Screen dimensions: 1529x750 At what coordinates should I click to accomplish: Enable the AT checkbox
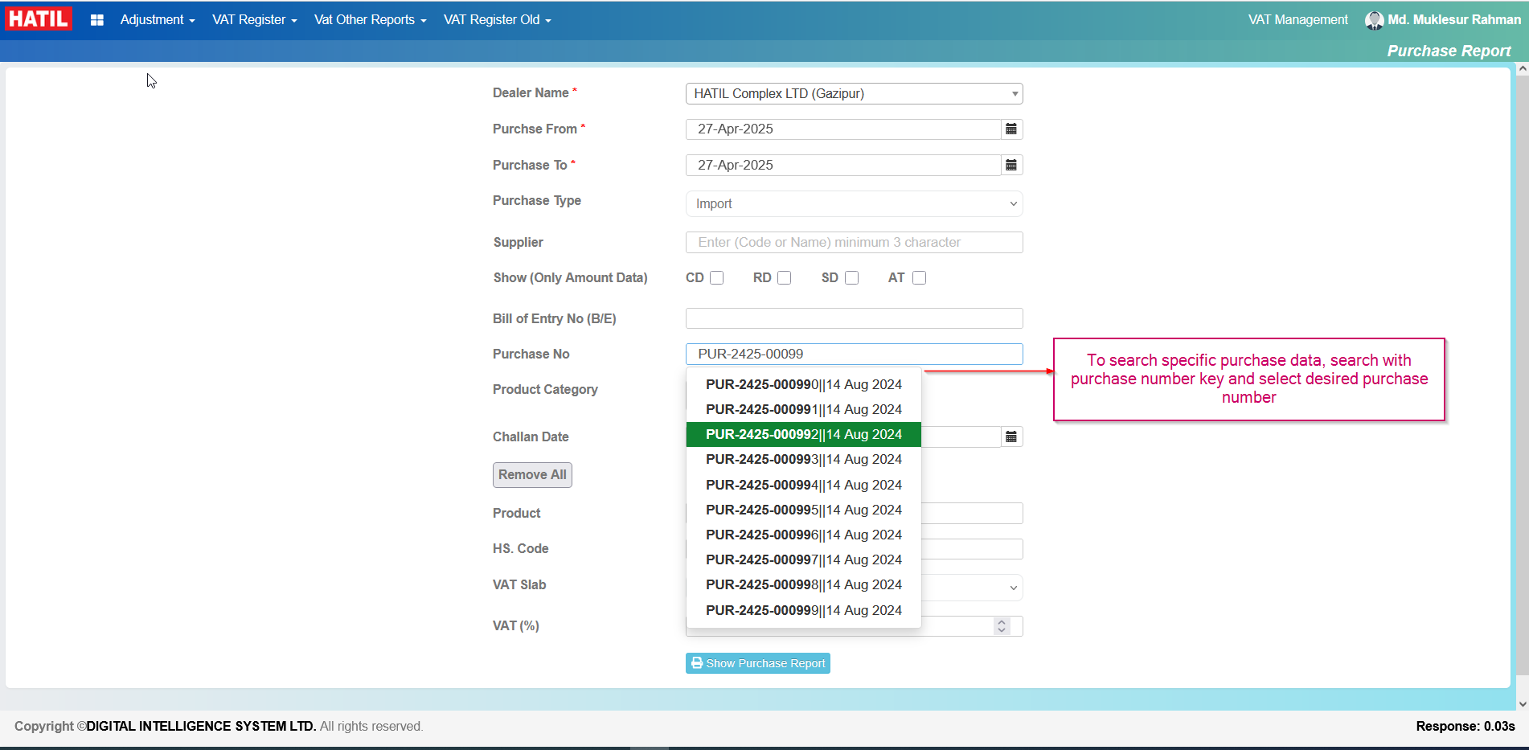coord(920,278)
